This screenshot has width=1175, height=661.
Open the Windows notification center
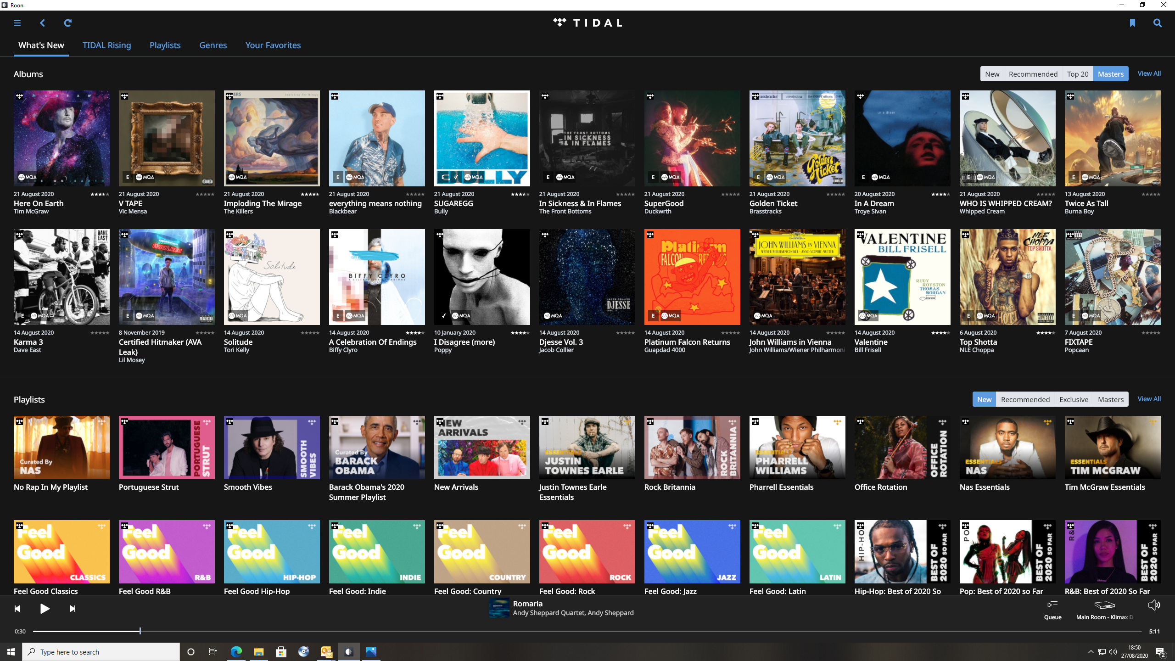click(1160, 652)
